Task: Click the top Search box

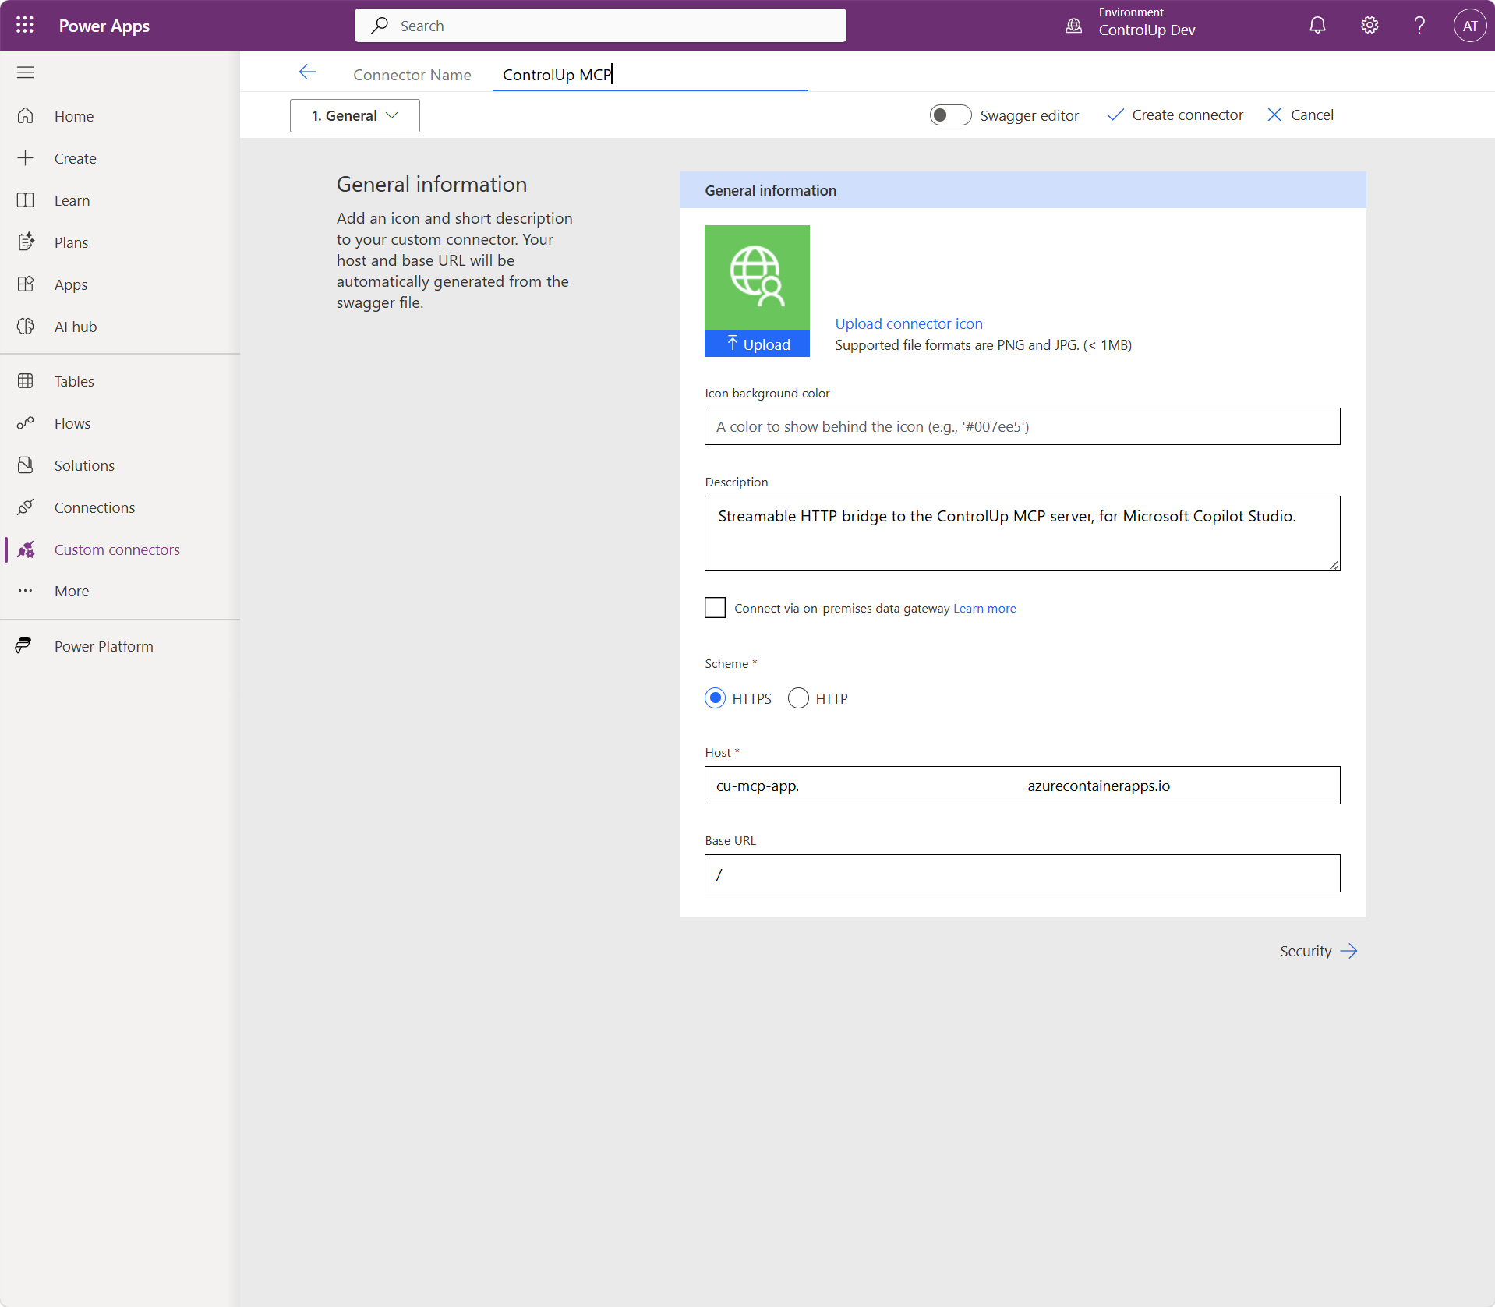Action: coord(600,26)
